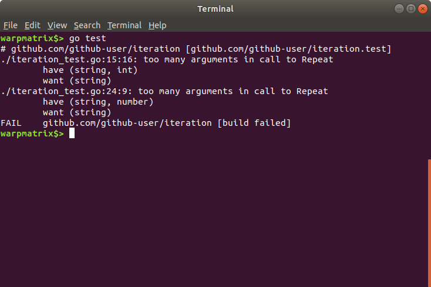Click the blinking cursor block at prompt
The width and height of the screenshot is (431, 287).
72,134
